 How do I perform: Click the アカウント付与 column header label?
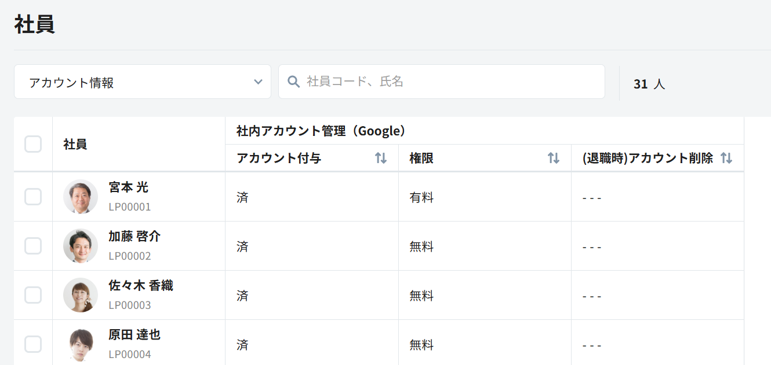click(x=279, y=158)
